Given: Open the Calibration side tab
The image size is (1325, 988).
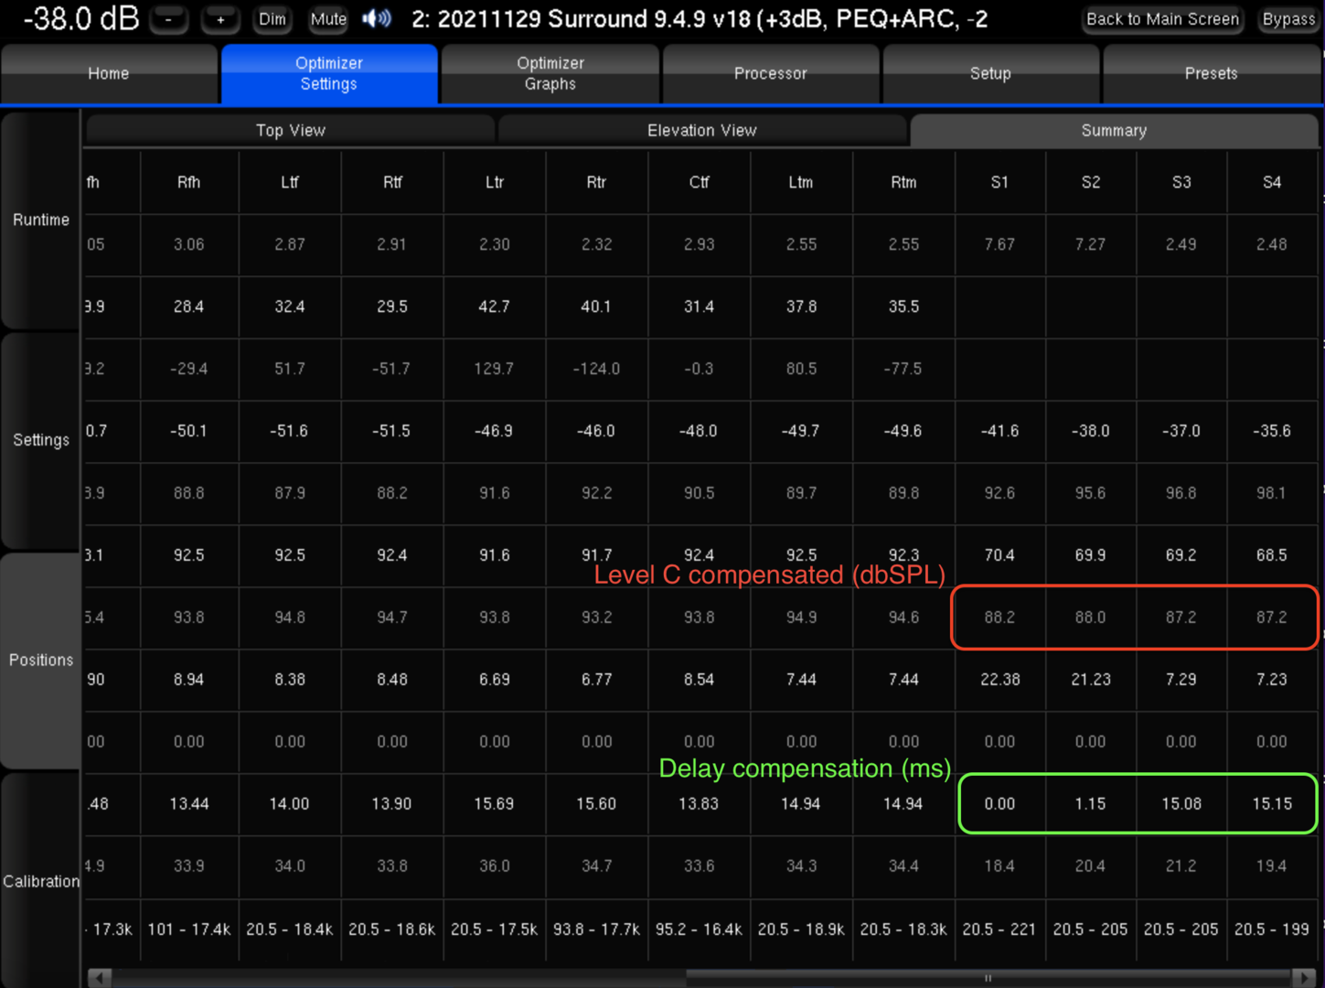Looking at the screenshot, I should pyautogui.click(x=41, y=881).
